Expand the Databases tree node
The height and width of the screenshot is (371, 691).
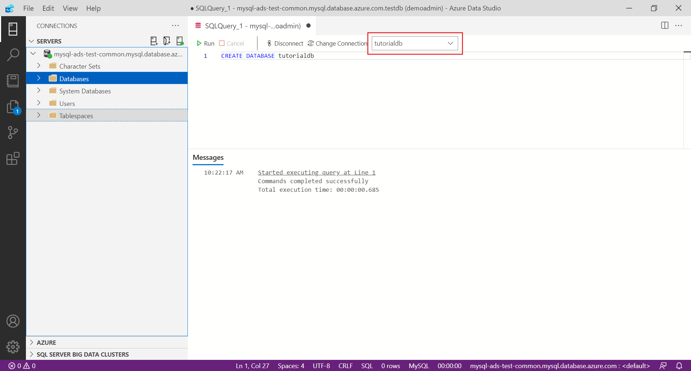(x=39, y=78)
